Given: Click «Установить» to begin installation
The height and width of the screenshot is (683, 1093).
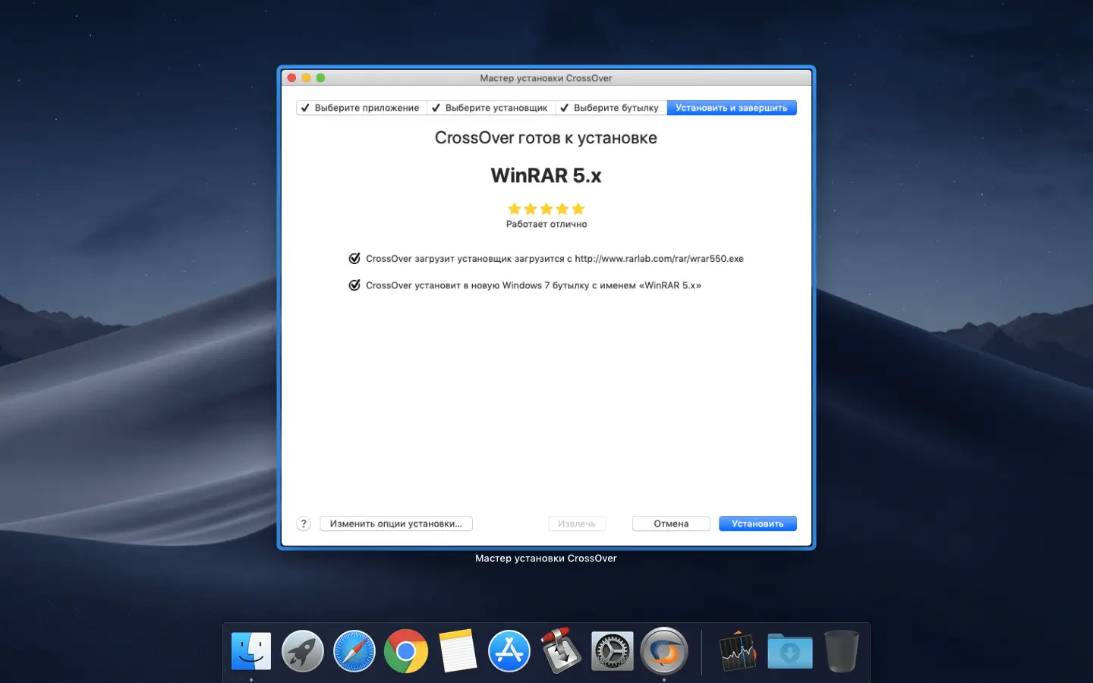Looking at the screenshot, I should tap(757, 524).
